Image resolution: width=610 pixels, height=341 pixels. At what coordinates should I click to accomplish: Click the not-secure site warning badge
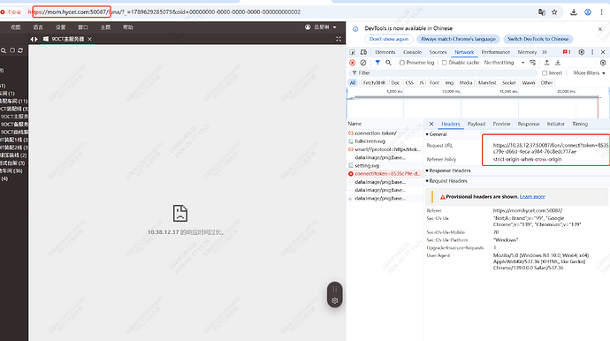pyautogui.click(x=11, y=12)
